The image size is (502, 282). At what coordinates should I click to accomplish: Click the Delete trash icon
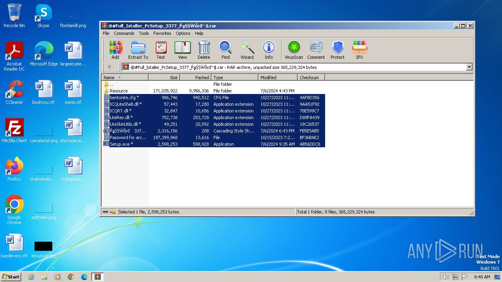click(x=204, y=50)
